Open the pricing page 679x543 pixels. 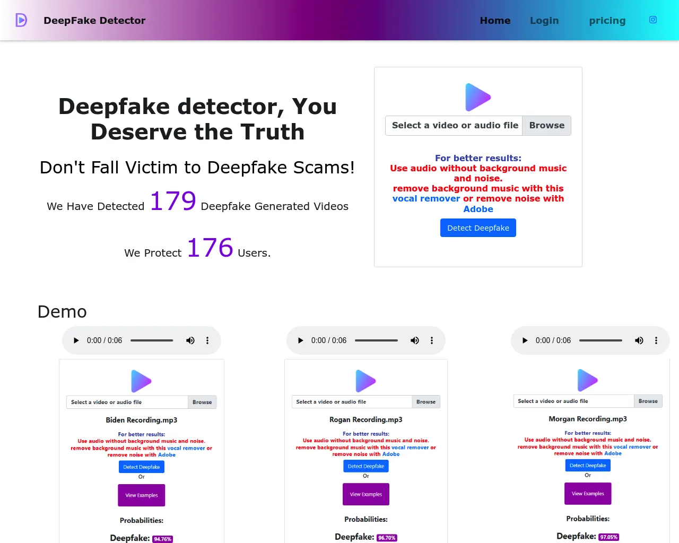click(x=607, y=21)
